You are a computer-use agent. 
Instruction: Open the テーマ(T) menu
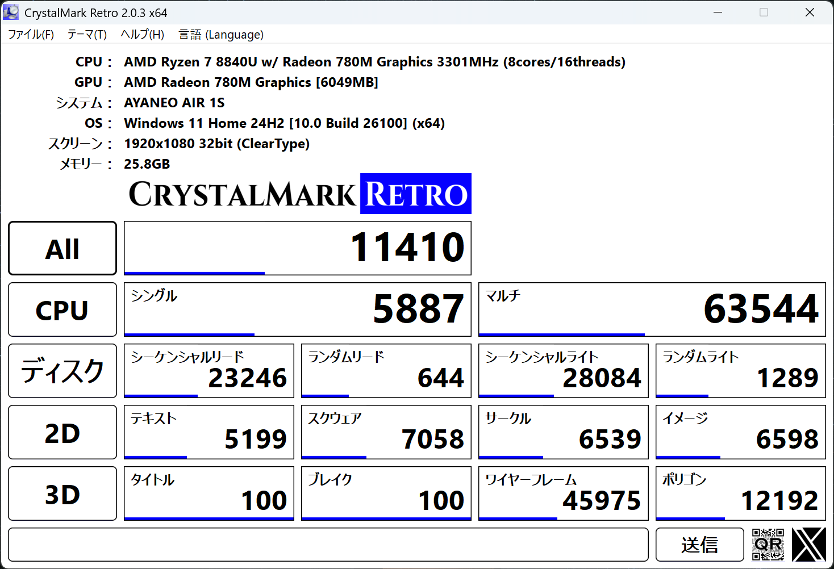click(x=86, y=35)
